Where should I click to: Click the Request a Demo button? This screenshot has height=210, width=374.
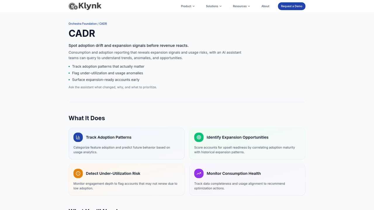click(x=292, y=6)
